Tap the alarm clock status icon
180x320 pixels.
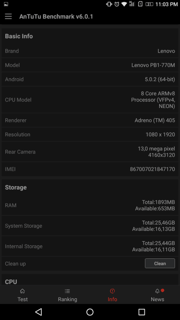tap(117, 4)
